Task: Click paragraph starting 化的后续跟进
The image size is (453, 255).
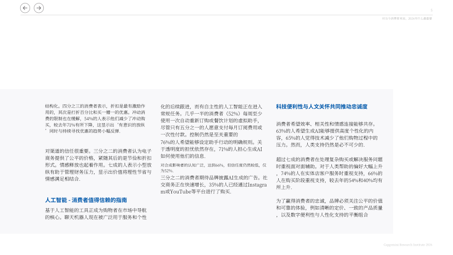Action: pyautogui.click(x=211, y=121)
